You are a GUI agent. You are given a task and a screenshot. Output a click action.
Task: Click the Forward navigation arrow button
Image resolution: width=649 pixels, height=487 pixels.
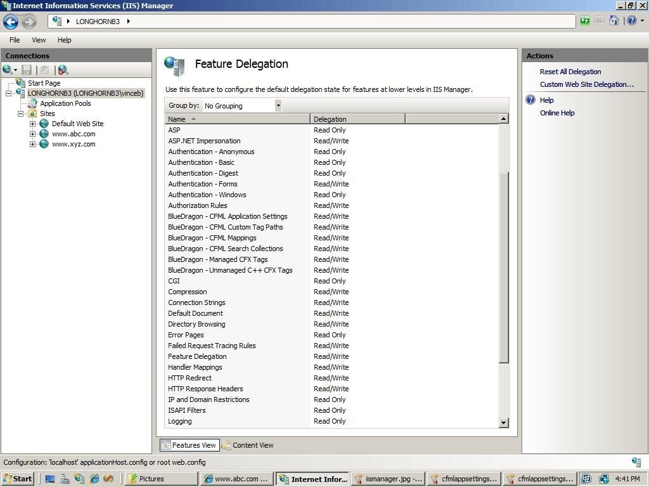coord(29,22)
